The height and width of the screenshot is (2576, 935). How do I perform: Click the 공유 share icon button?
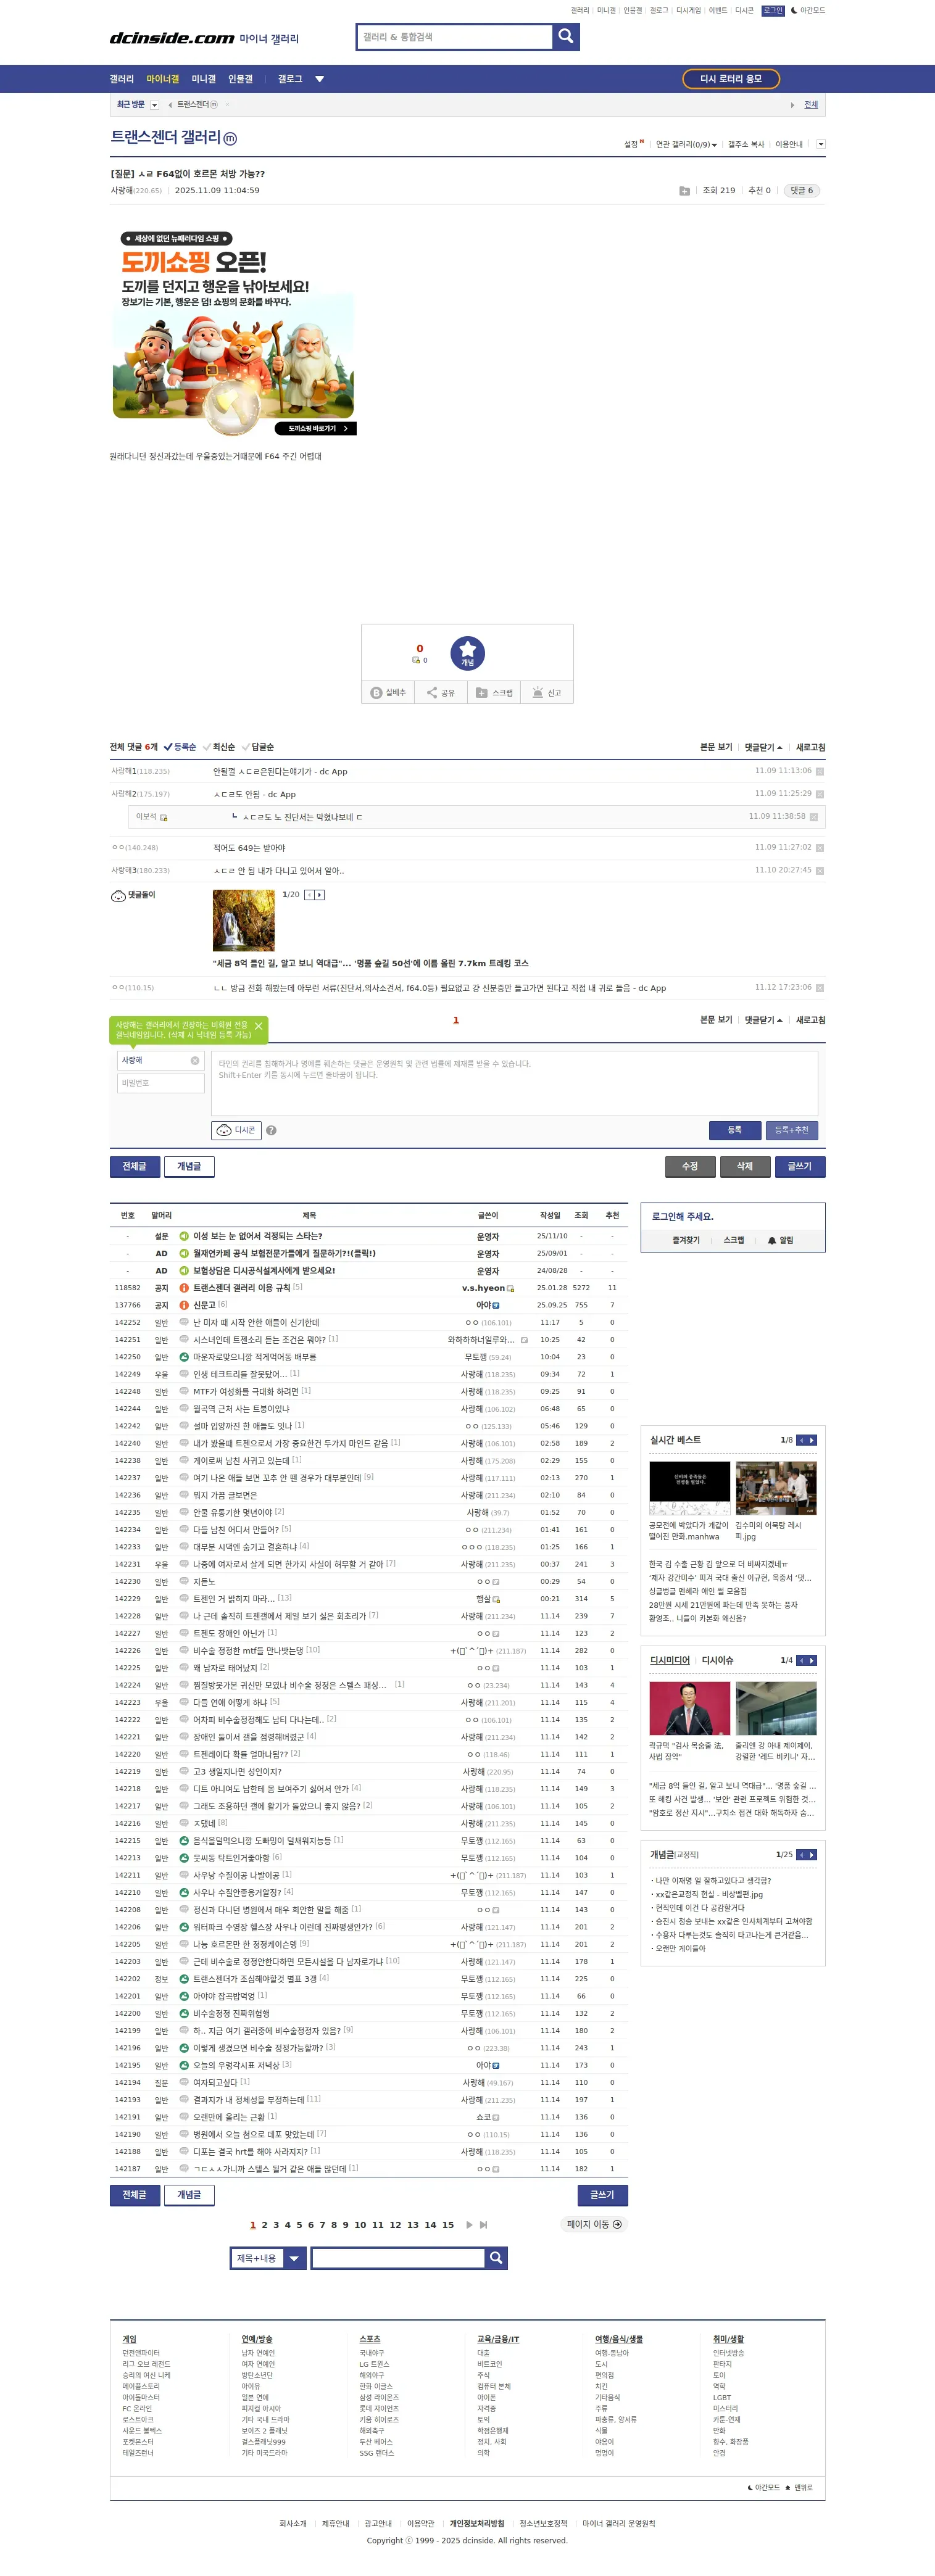[x=441, y=692]
